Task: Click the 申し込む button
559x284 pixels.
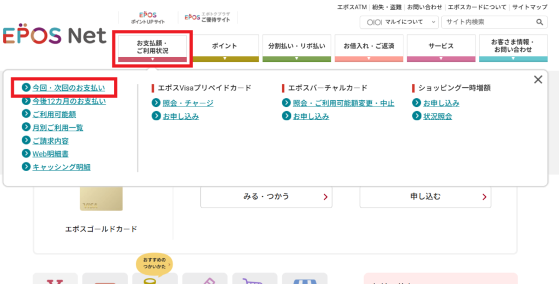Action: 425,196
